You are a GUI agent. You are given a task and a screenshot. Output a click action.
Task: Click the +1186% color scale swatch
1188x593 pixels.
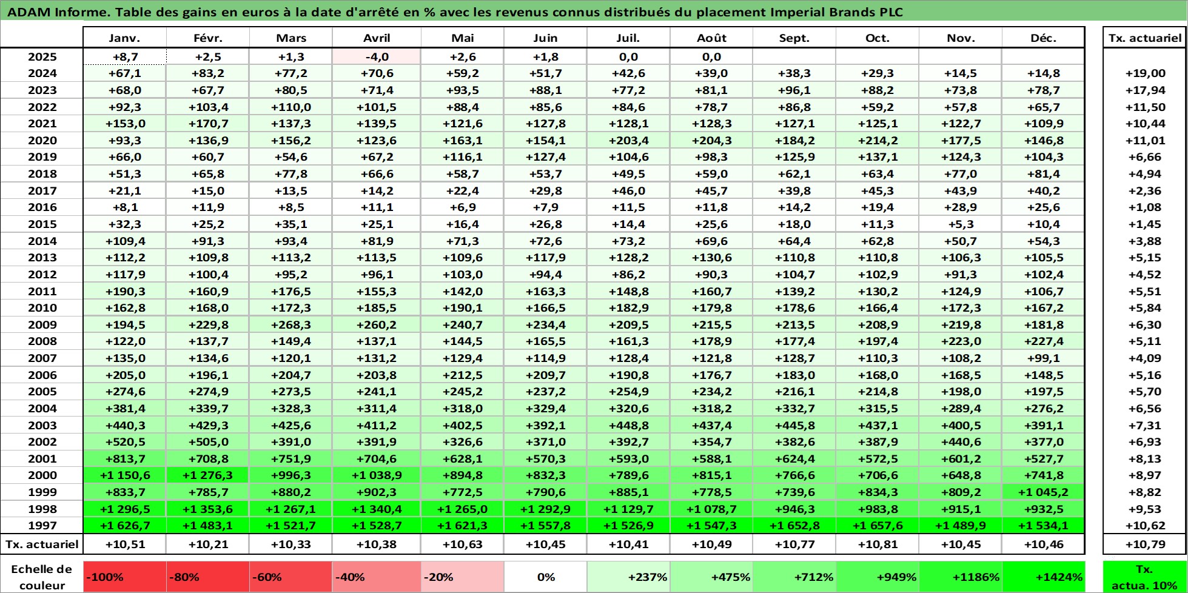(x=961, y=577)
